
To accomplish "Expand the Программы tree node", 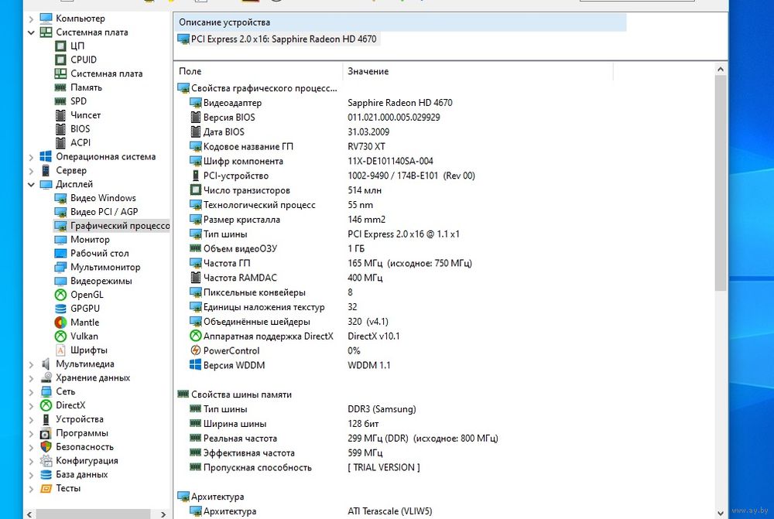I will 31,433.
